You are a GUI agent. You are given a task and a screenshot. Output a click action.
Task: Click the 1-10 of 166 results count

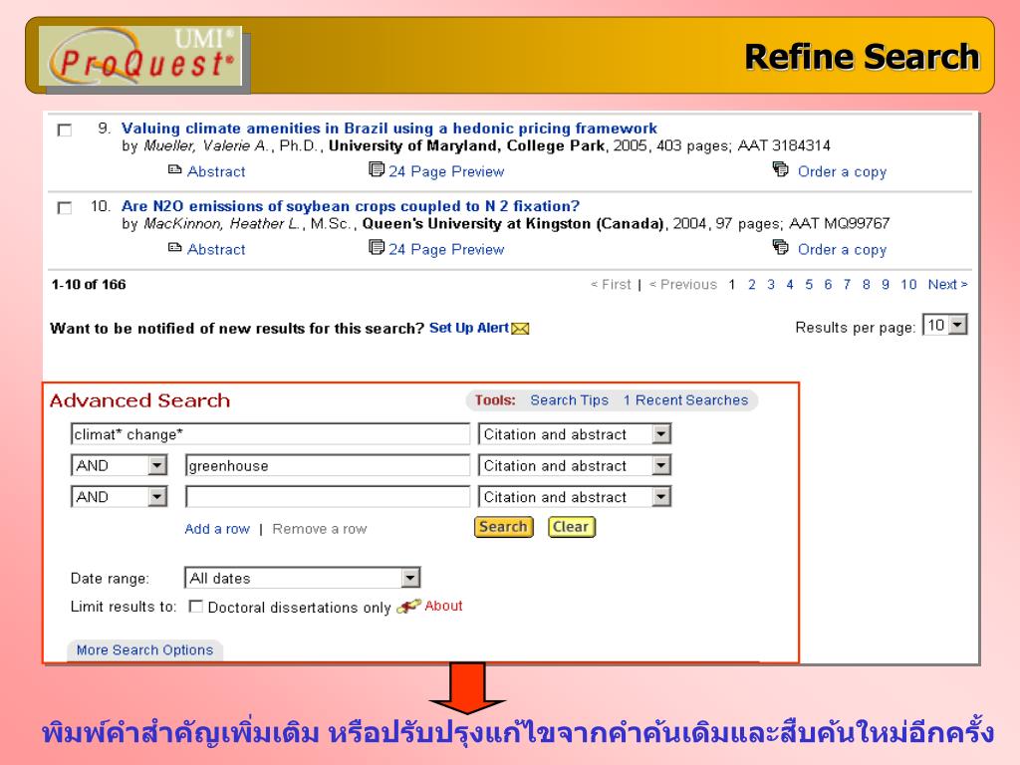click(89, 284)
